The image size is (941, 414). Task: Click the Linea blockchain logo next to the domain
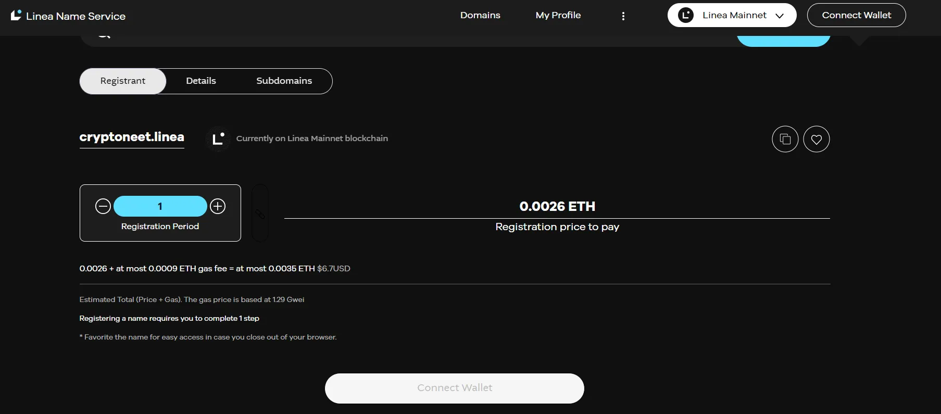coord(218,139)
